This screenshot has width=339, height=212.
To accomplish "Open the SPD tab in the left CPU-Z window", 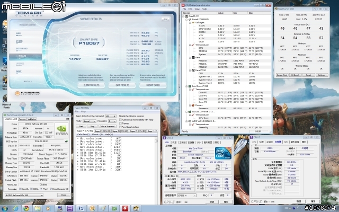I will pos(199,143).
